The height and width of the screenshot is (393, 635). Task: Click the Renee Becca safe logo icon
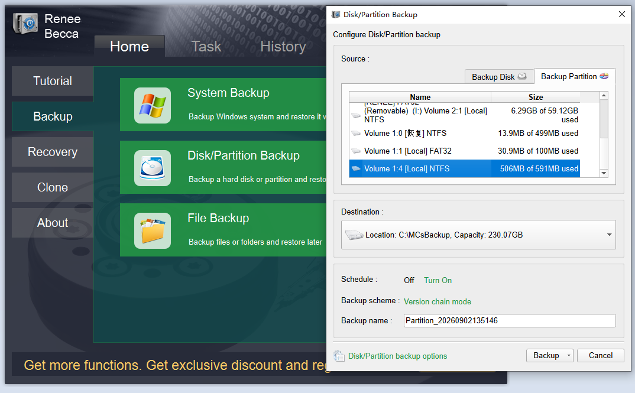pyautogui.click(x=25, y=24)
